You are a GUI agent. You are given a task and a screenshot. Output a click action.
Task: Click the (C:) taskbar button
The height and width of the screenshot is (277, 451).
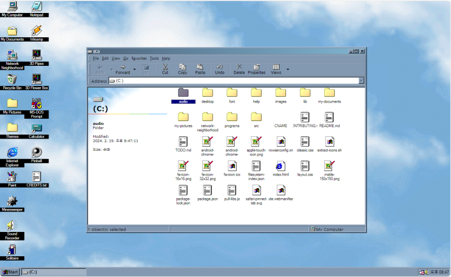coord(54,272)
